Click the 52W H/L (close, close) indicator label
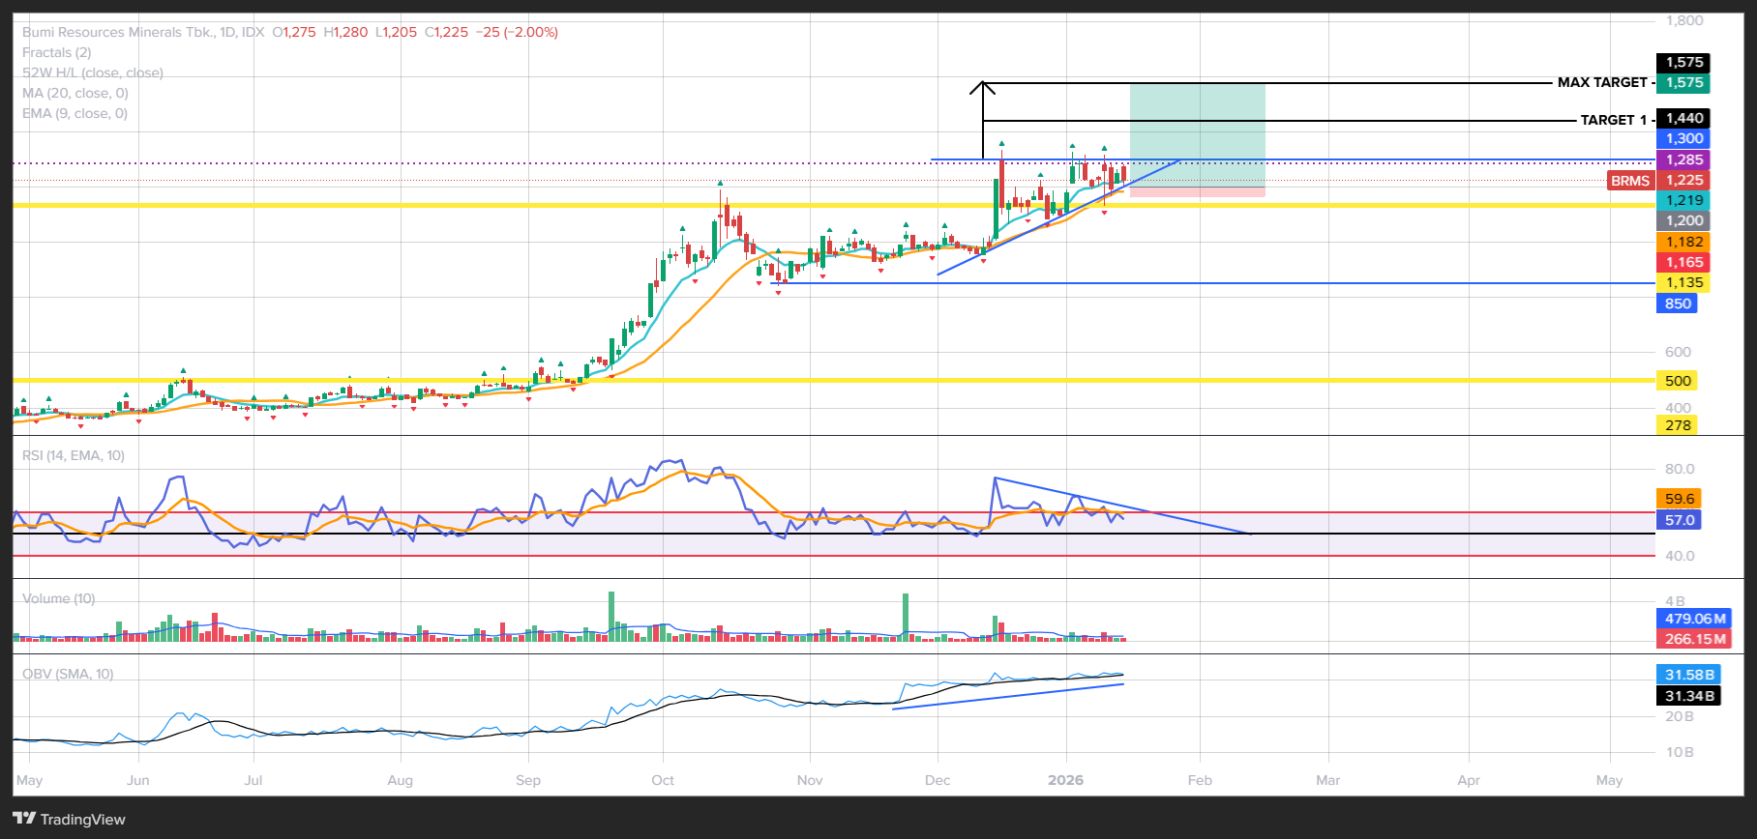The image size is (1757, 839). (93, 72)
